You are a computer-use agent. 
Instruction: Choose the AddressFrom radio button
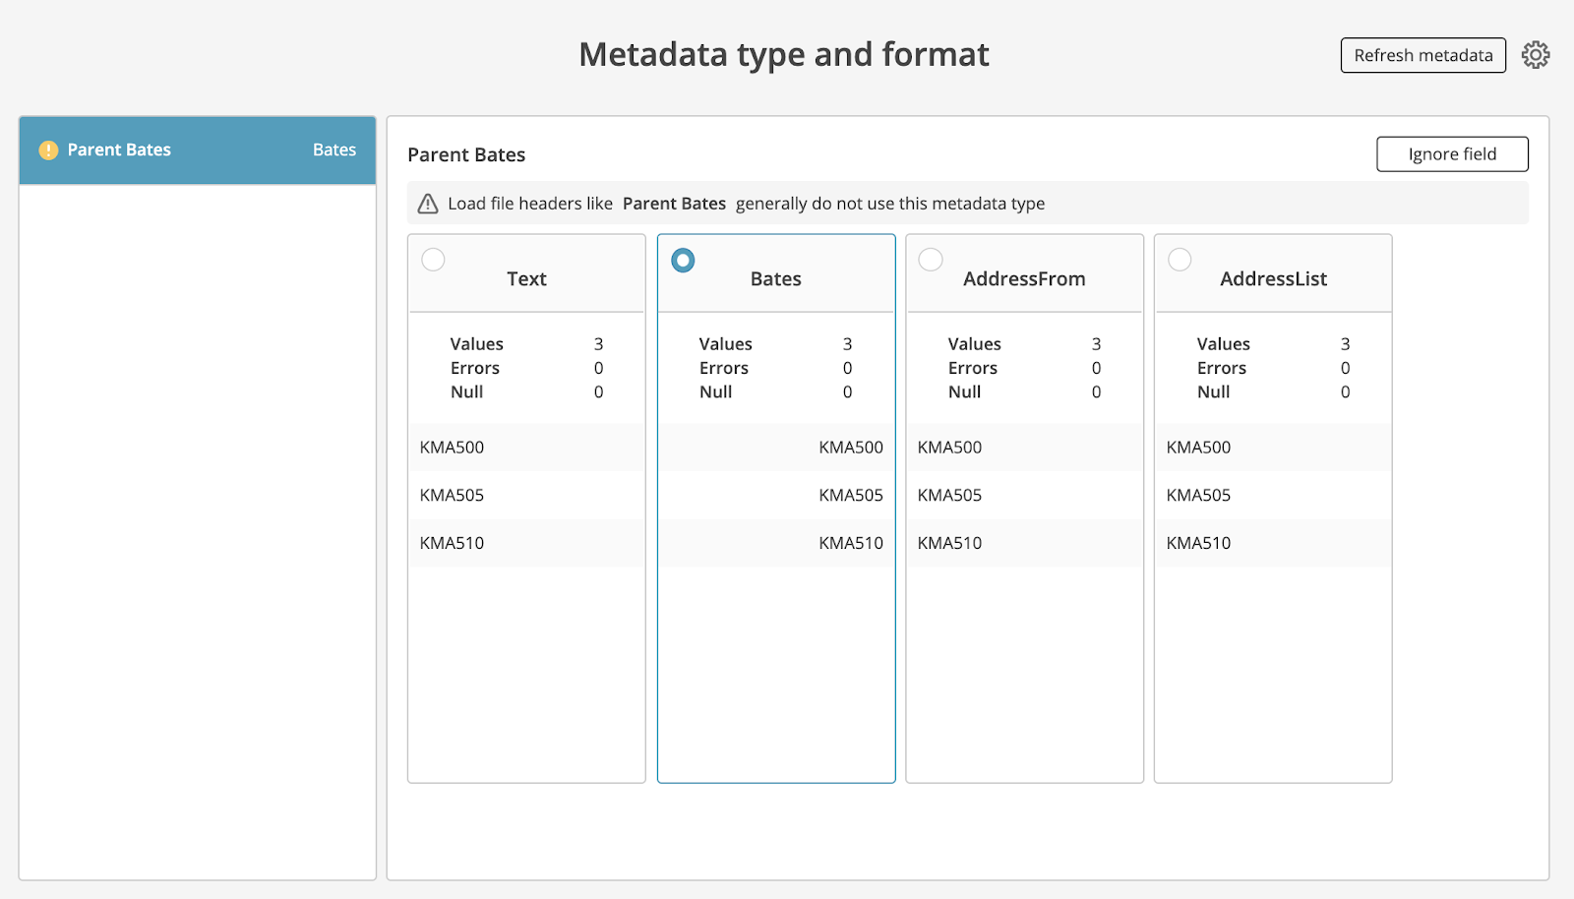pyautogui.click(x=931, y=260)
